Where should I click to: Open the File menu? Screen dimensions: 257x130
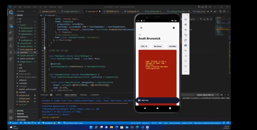(x=15, y=7)
